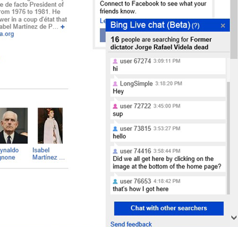Follow the Isabel Martínez name link
Image resolution: width=238 pixels, height=227 pixels.
(x=48, y=153)
